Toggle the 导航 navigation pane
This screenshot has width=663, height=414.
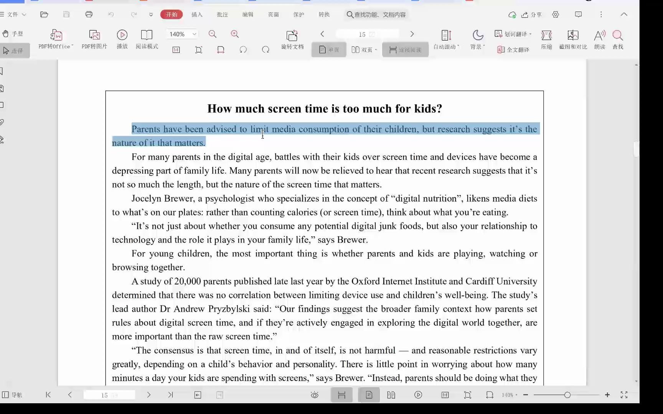12,395
